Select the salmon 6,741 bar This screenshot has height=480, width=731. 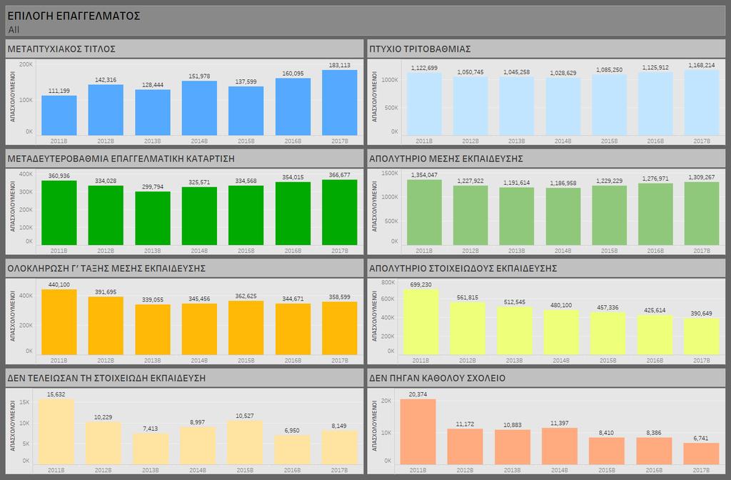click(x=701, y=454)
